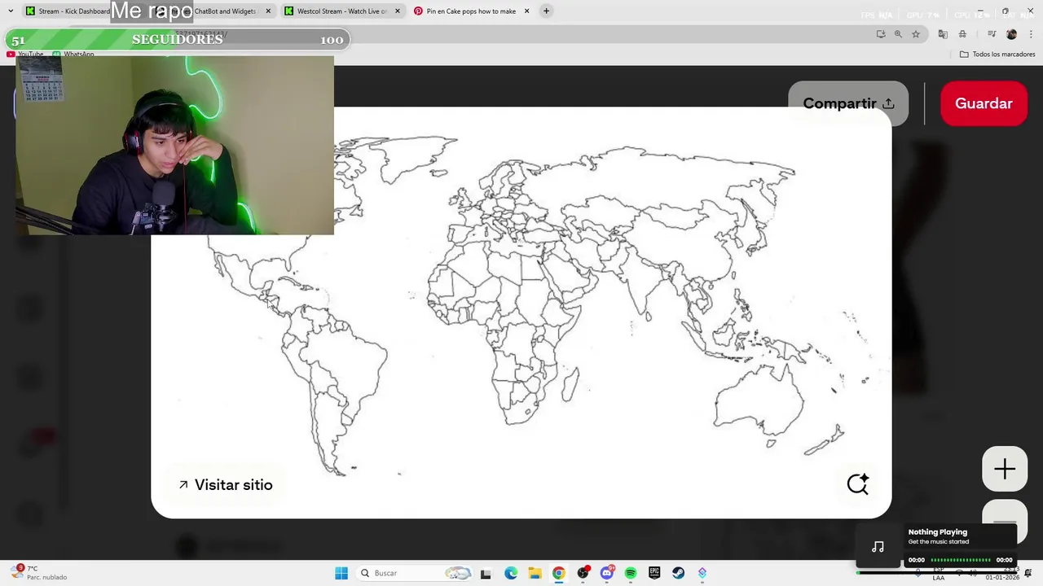The image size is (1043, 586).
Task: Open Discord from the taskbar
Action: tap(606, 573)
